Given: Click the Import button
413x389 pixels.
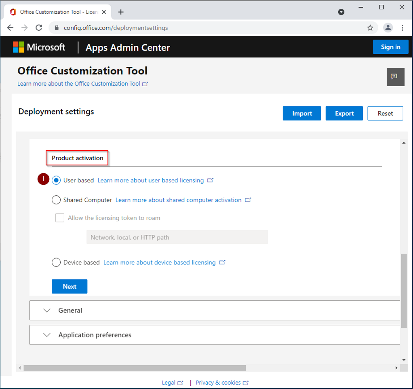Looking at the screenshot, I should point(302,113).
